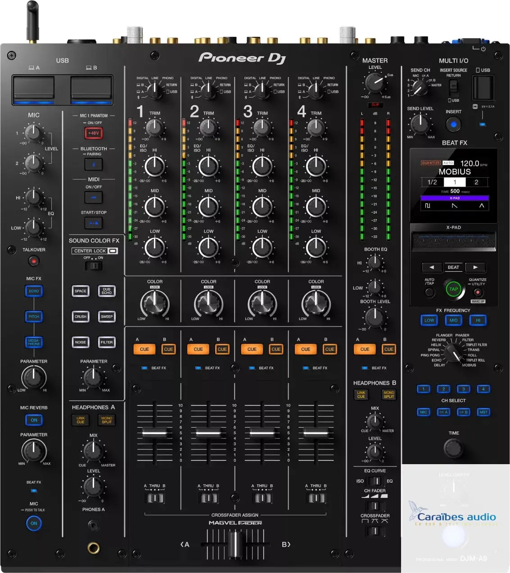The height and width of the screenshot is (573, 510).
Task: Click channel 2 Color knob
Action: [208, 304]
